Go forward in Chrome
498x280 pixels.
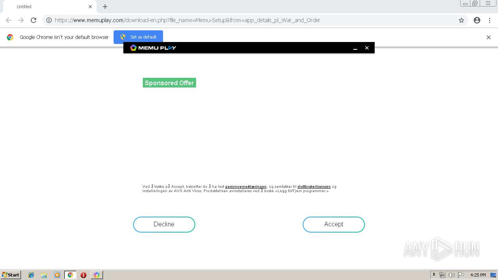click(21, 20)
